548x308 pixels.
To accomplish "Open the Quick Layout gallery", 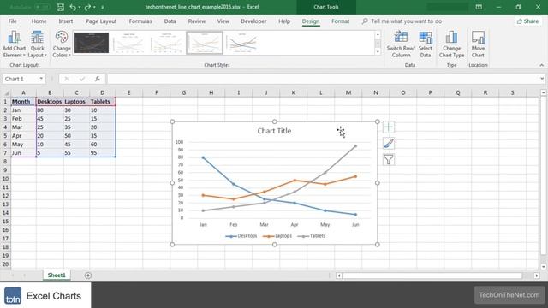I will pyautogui.click(x=37, y=44).
